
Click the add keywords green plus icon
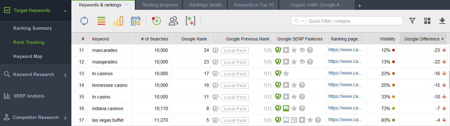coord(156,21)
